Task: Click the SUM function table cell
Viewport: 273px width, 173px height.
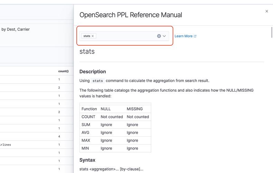Action: click(86, 125)
